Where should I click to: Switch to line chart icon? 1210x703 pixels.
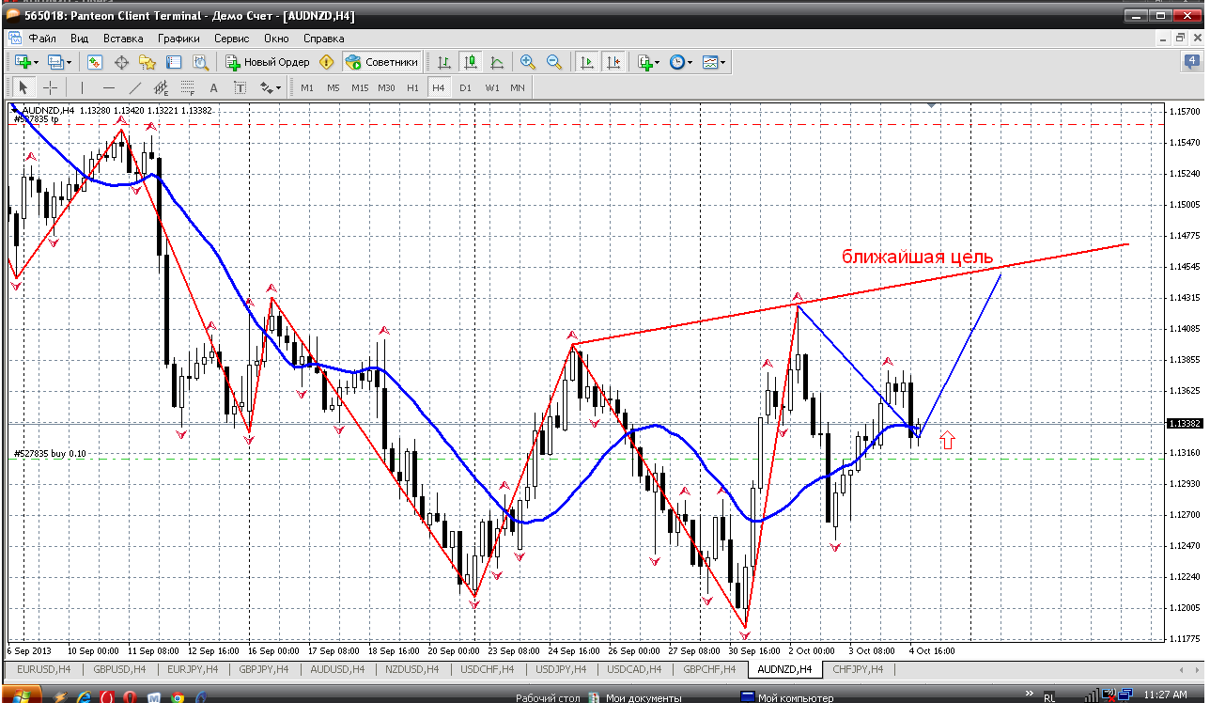coord(497,62)
